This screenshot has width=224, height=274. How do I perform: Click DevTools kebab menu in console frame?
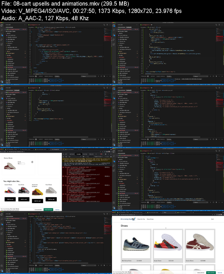tap(108, 154)
